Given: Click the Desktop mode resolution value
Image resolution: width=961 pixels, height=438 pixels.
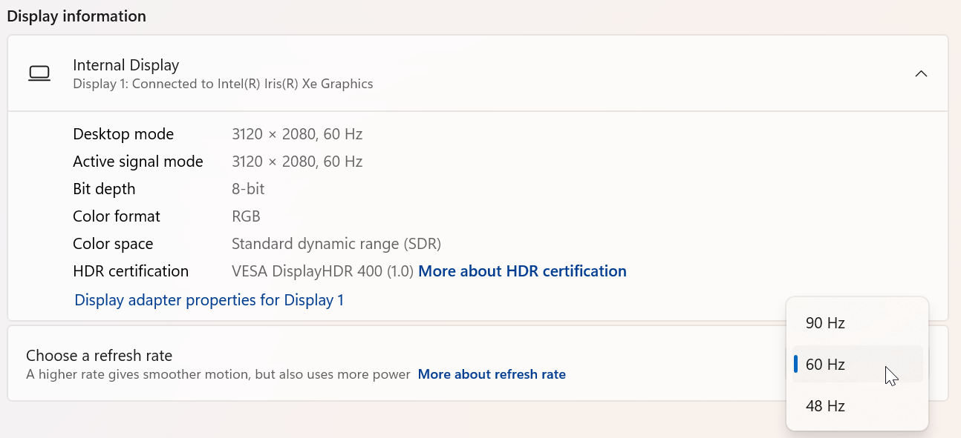Looking at the screenshot, I should (x=297, y=134).
